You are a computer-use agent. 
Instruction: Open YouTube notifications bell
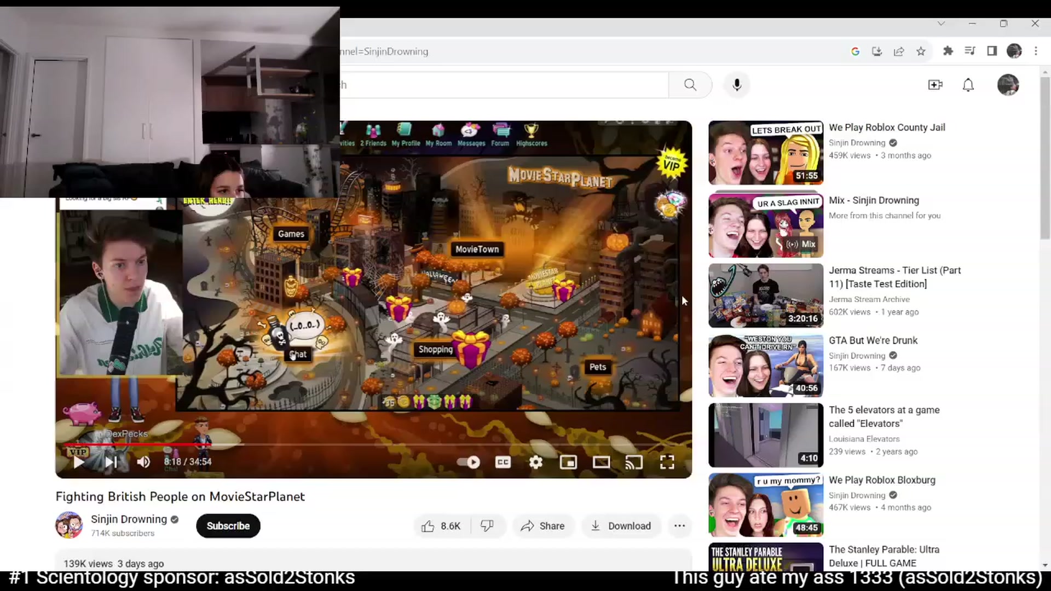(x=968, y=85)
